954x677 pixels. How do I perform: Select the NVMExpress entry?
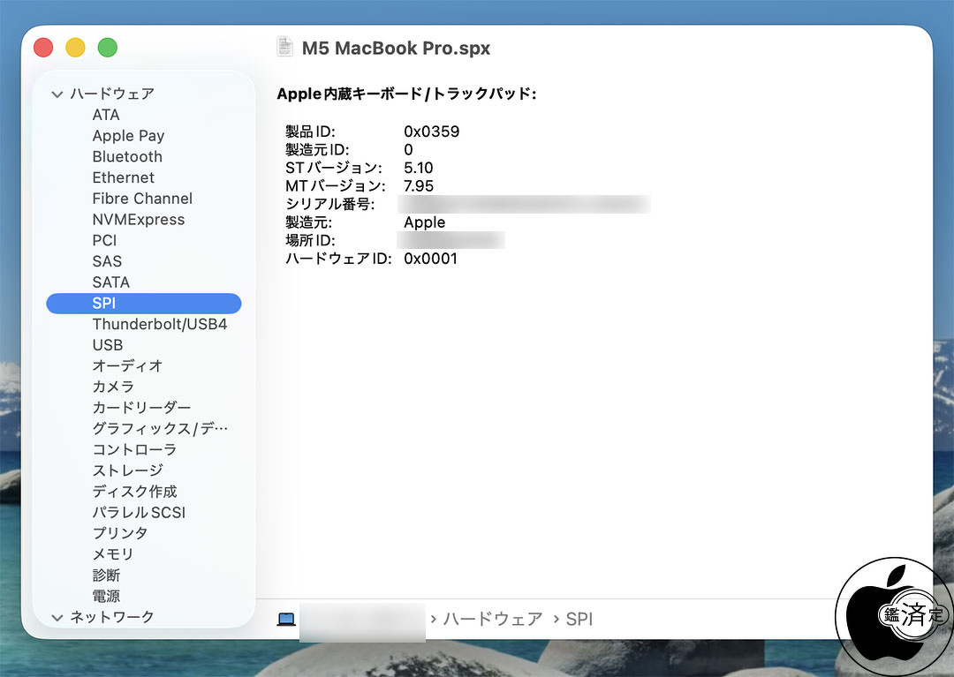click(x=139, y=220)
